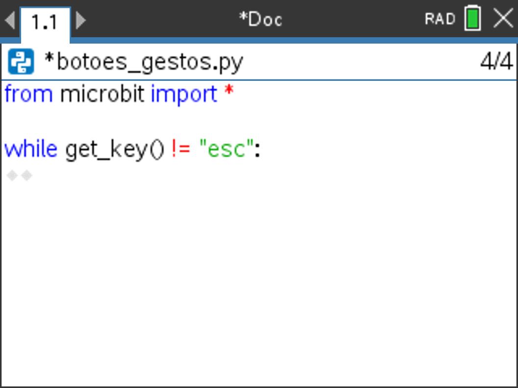Click the battery status icon
The height and width of the screenshot is (388, 518).
coord(472,19)
